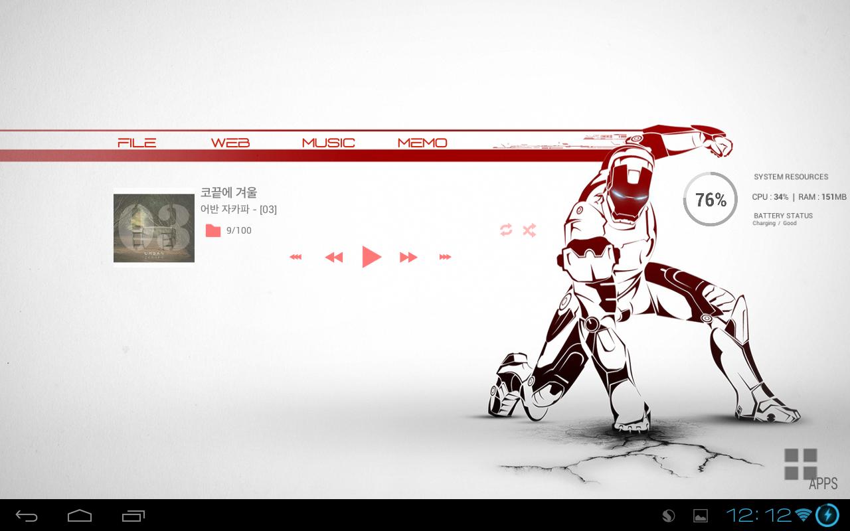
Task: Open the round notification icon in status bar
Action: click(669, 516)
